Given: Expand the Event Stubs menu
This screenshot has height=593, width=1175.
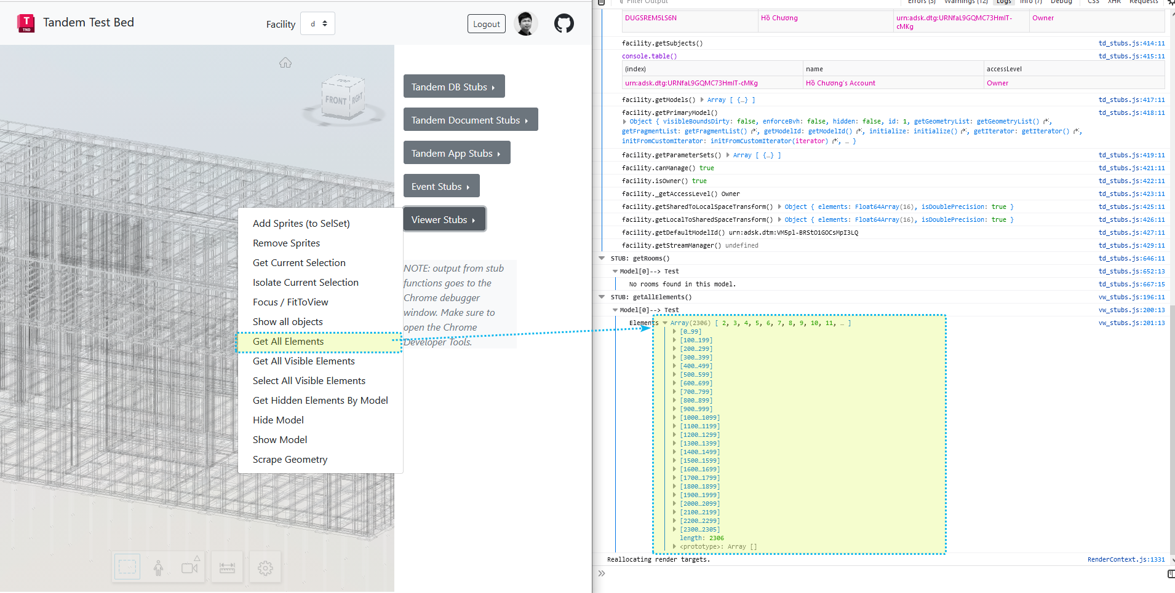Looking at the screenshot, I should coord(440,186).
